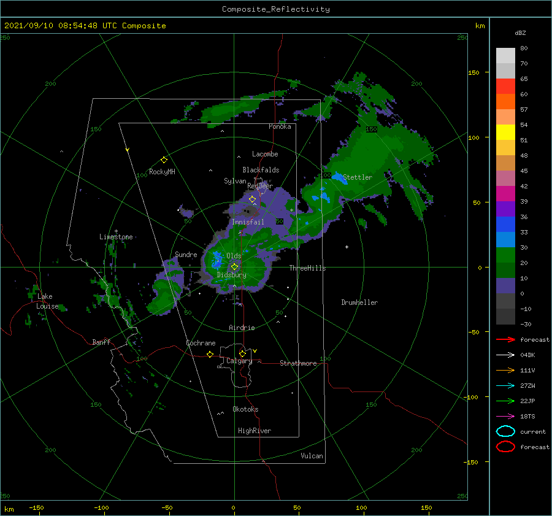Image resolution: width=552 pixels, height=516 pixels.
Task: Click the blue echo cell beside Stettler
Action: (x=338, y=177)
